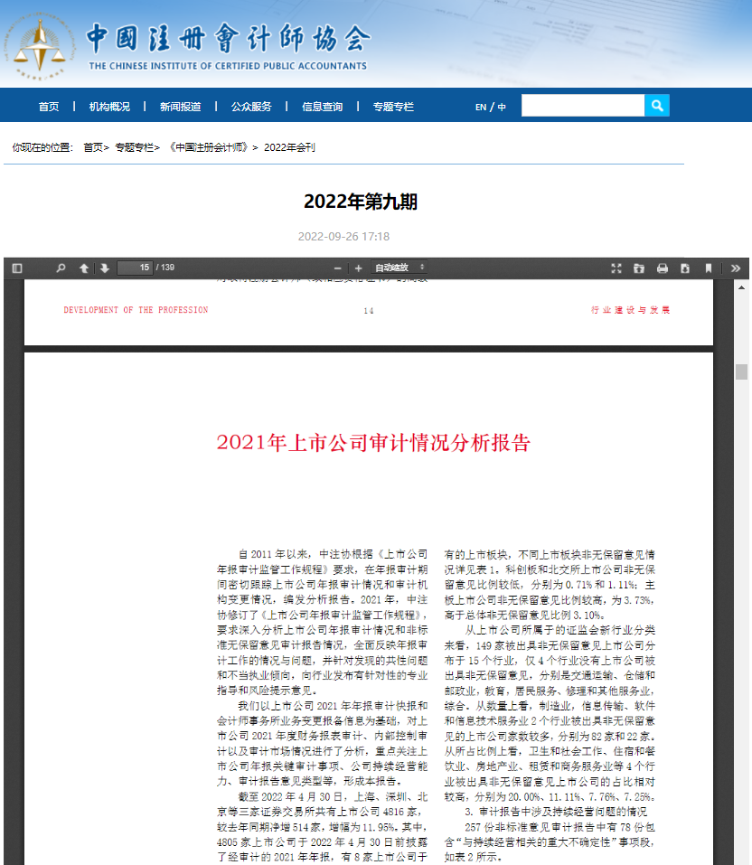Zoom in on the PDF page
This screenshot has height=865, width=752.
(358, 268)
